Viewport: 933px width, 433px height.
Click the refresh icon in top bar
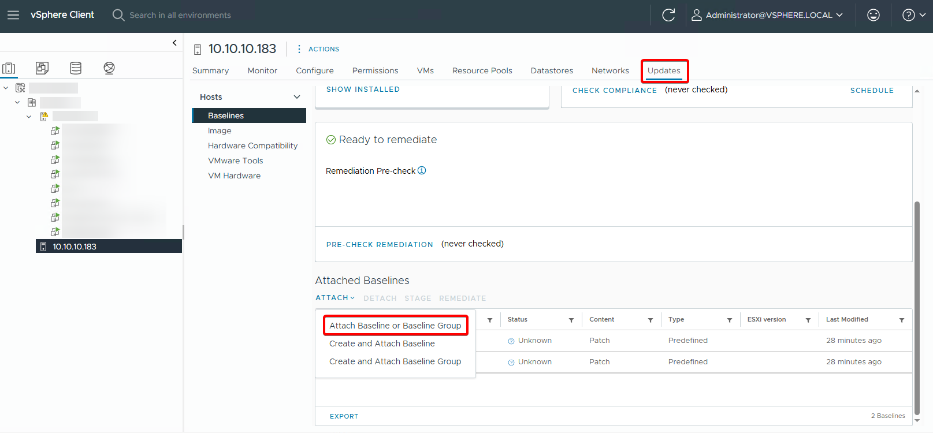(x=668, y=15)
